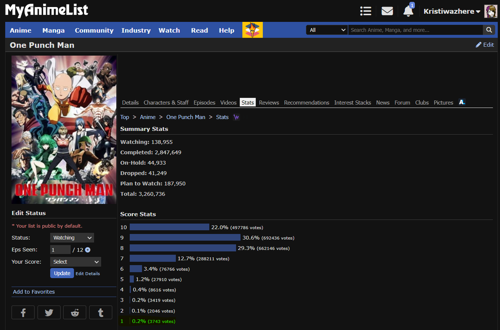Open the messages envelope icon
This screenshot has height=330, width=500.
click(x=387, y=11)
